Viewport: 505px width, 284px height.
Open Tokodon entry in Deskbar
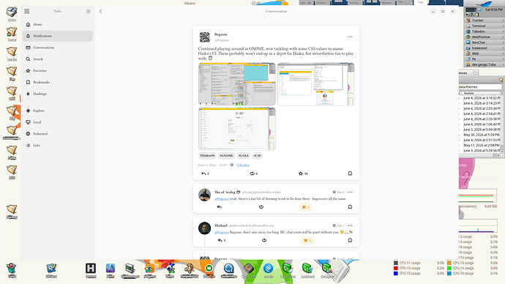coord(485,31)
